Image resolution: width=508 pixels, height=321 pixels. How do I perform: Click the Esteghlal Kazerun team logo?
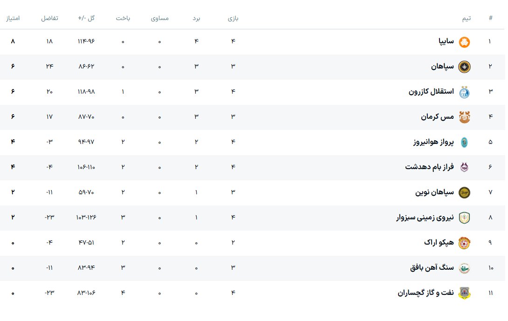[x=464, y=92]
